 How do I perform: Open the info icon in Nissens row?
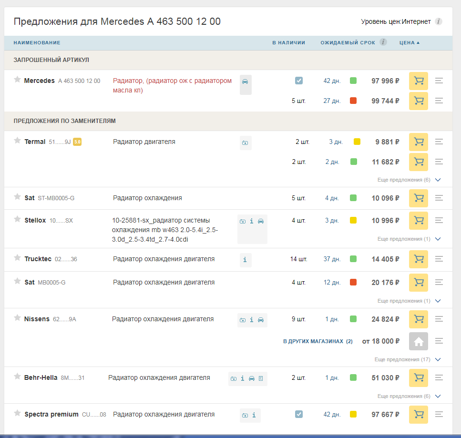click(252, 320)
